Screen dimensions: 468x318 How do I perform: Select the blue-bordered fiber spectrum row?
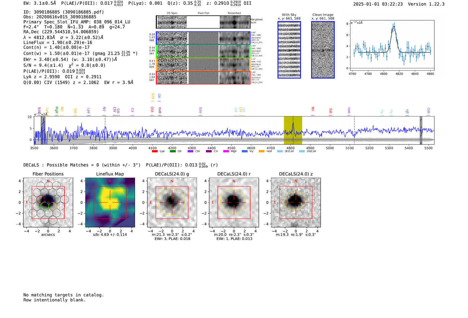(203, 38)
